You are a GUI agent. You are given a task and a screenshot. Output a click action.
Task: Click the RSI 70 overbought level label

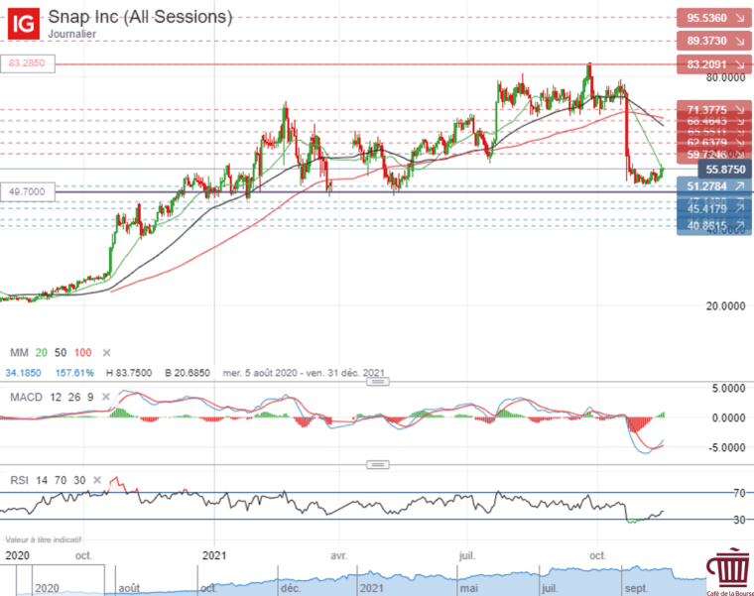pos(739,493)
